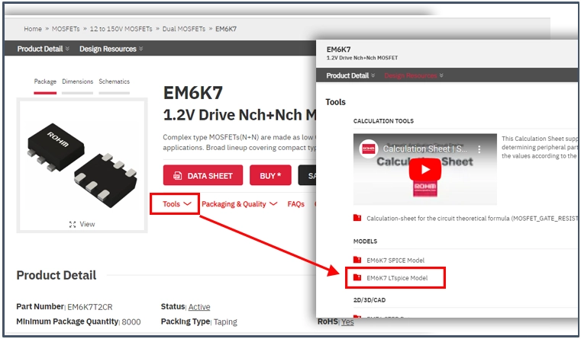The image size is (581, 339).
Task: Click part number EM6K7T2CR text
Action: click(89, 307)
